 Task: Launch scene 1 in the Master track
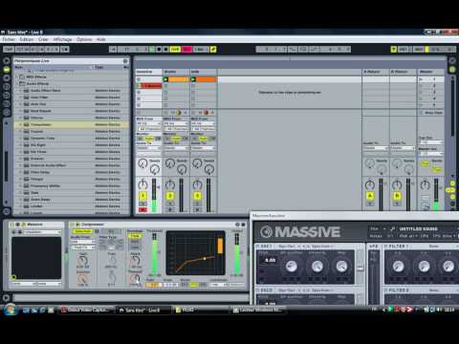(x=422, y=79)
